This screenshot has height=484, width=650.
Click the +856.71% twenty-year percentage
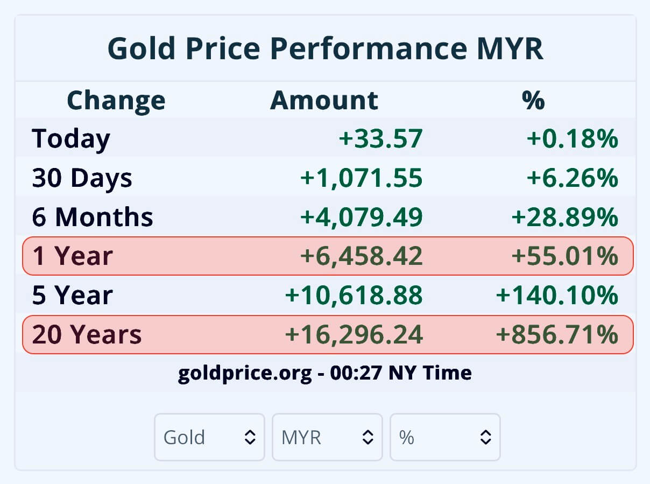click(x=557, y=335)
